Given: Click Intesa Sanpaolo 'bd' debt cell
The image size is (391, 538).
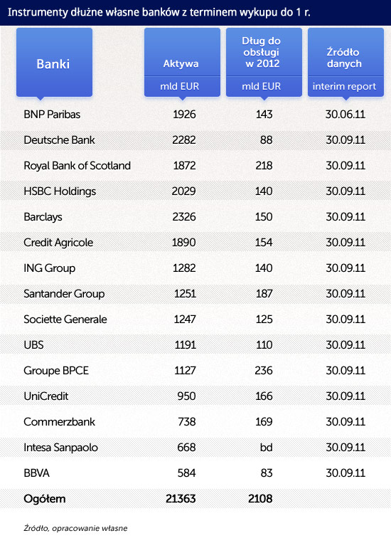Looking at the screenshot, I should tap(267, 448).
